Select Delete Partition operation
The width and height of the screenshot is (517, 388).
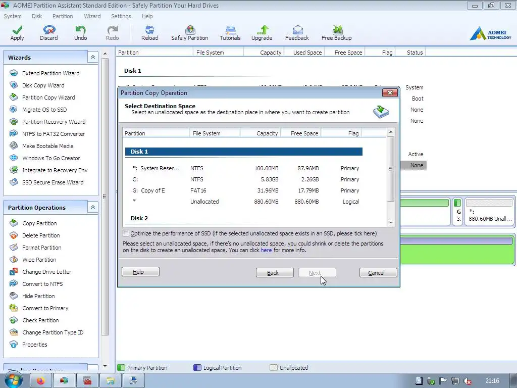40,235
